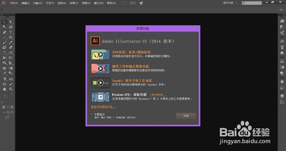Expand the left tools panel chevrons

pyautogui.click(x=2, y=15)
